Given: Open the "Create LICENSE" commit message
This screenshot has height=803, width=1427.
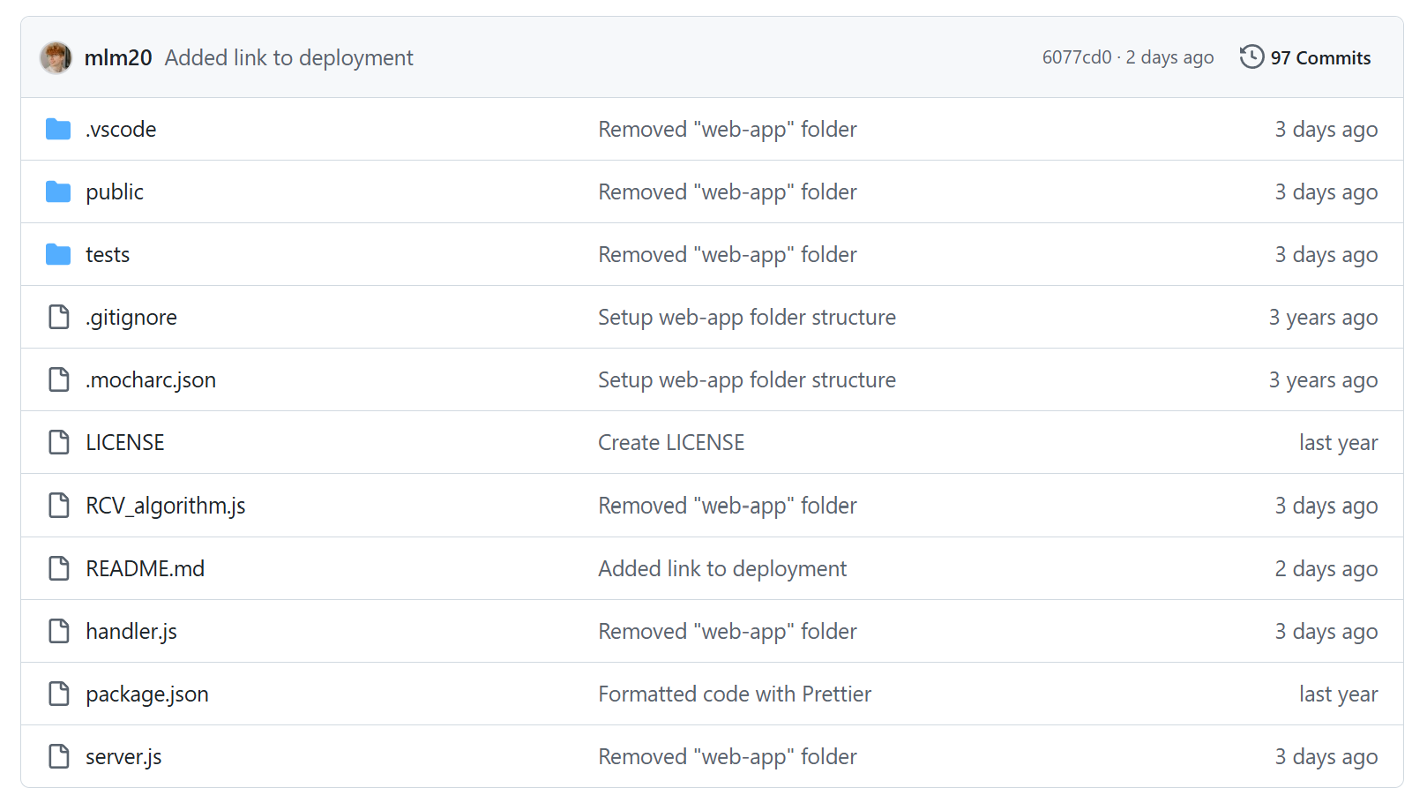Looking at the screenshot, I should pos(670,443).
